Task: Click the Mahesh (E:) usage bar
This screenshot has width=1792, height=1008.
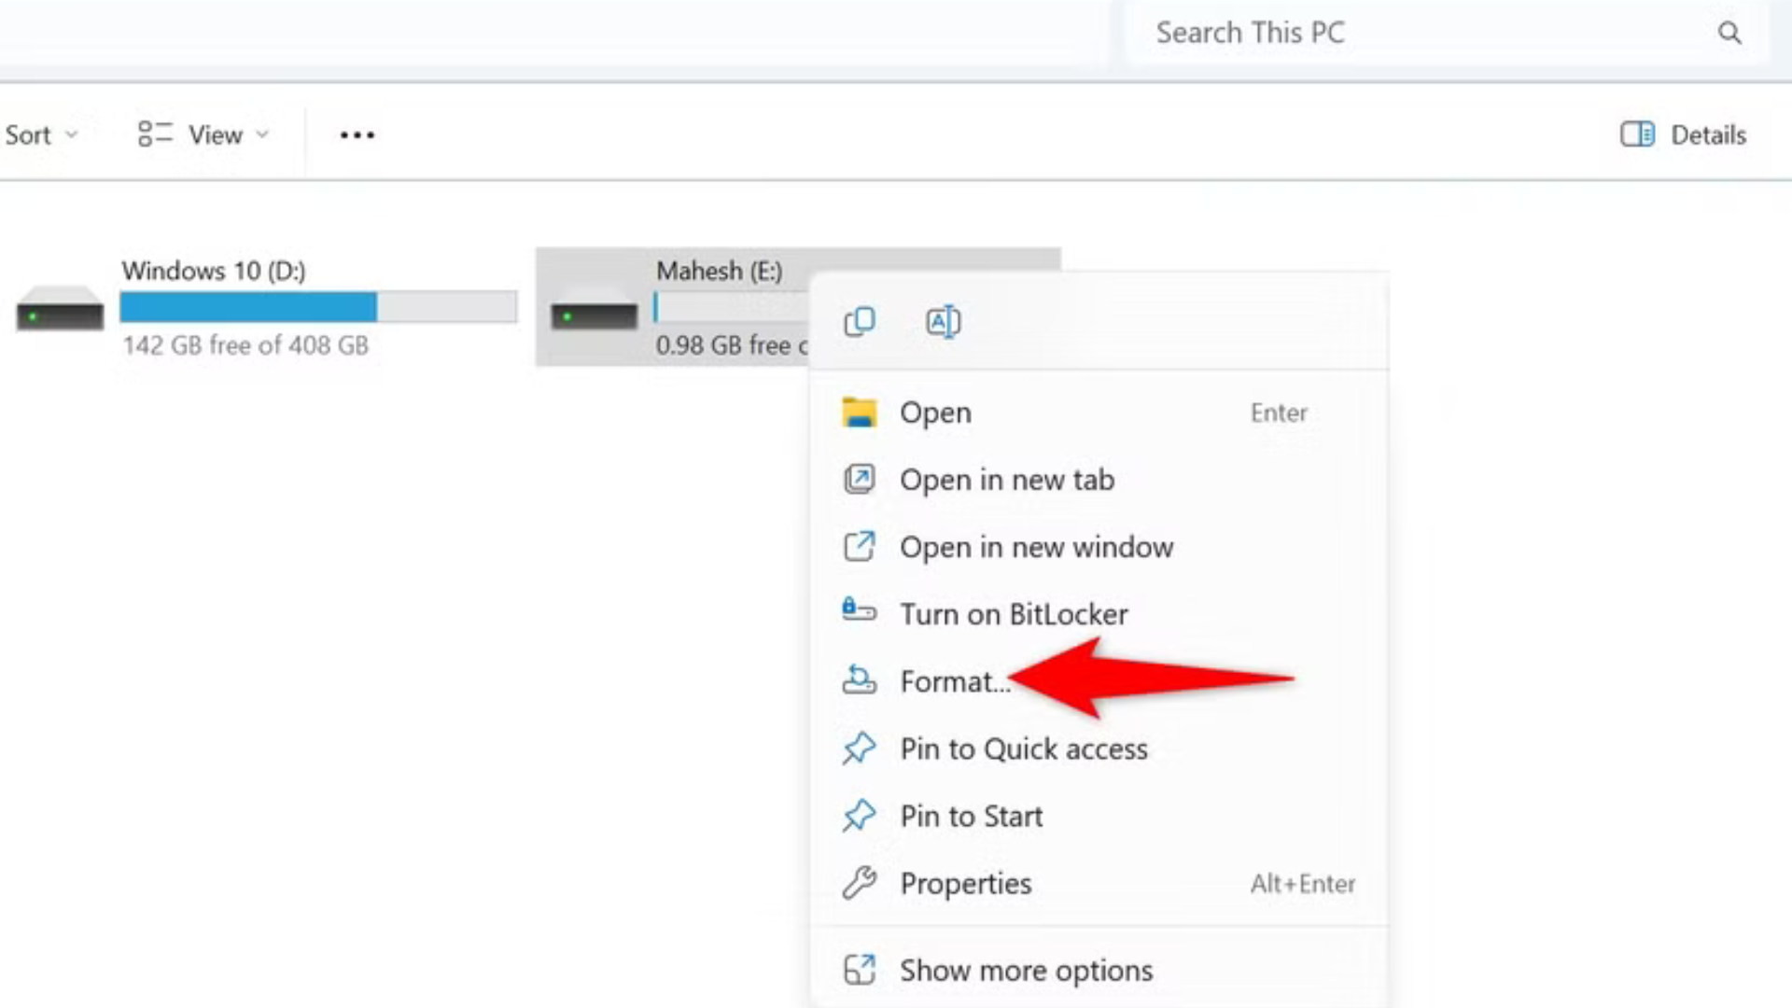Action: pos(731,306)
